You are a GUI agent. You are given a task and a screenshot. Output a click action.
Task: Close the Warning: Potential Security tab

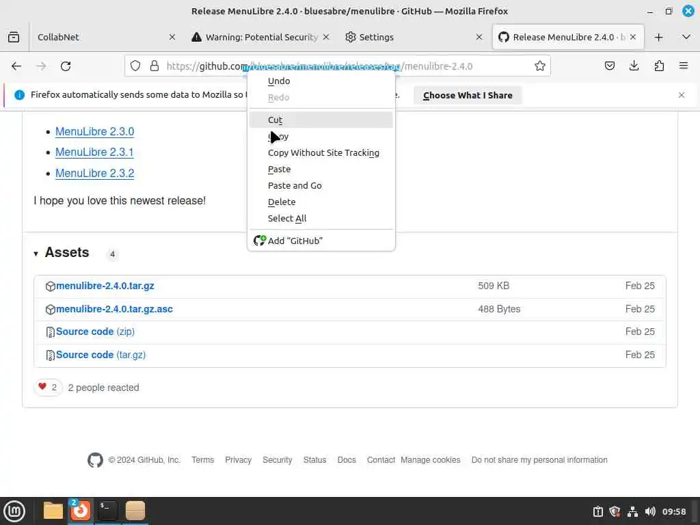click(326, 37)
